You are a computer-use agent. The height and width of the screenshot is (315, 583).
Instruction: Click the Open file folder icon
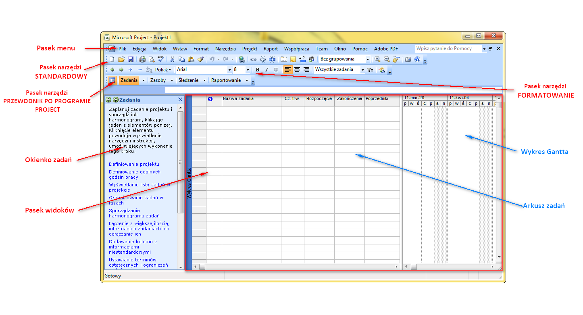pyautogui.click(x=121, y=59)
